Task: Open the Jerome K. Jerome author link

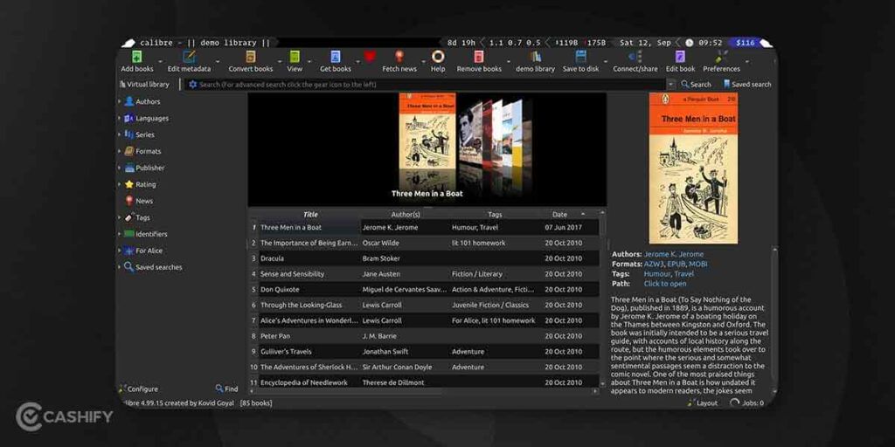Action: (674, 254)
